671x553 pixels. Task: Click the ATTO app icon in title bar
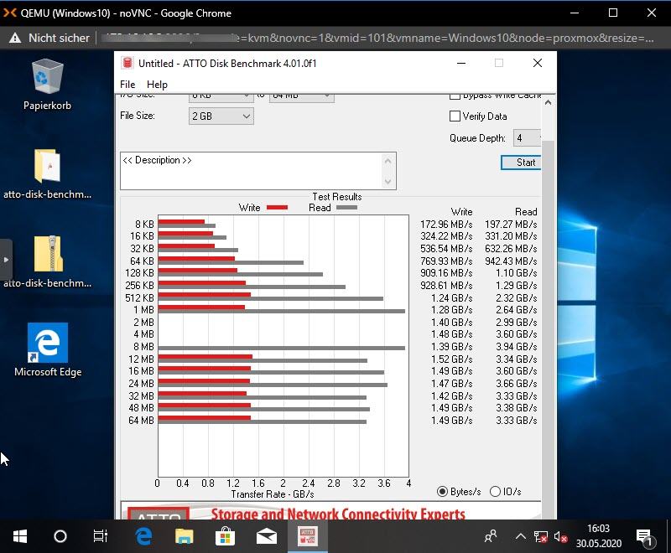(127, 63)
